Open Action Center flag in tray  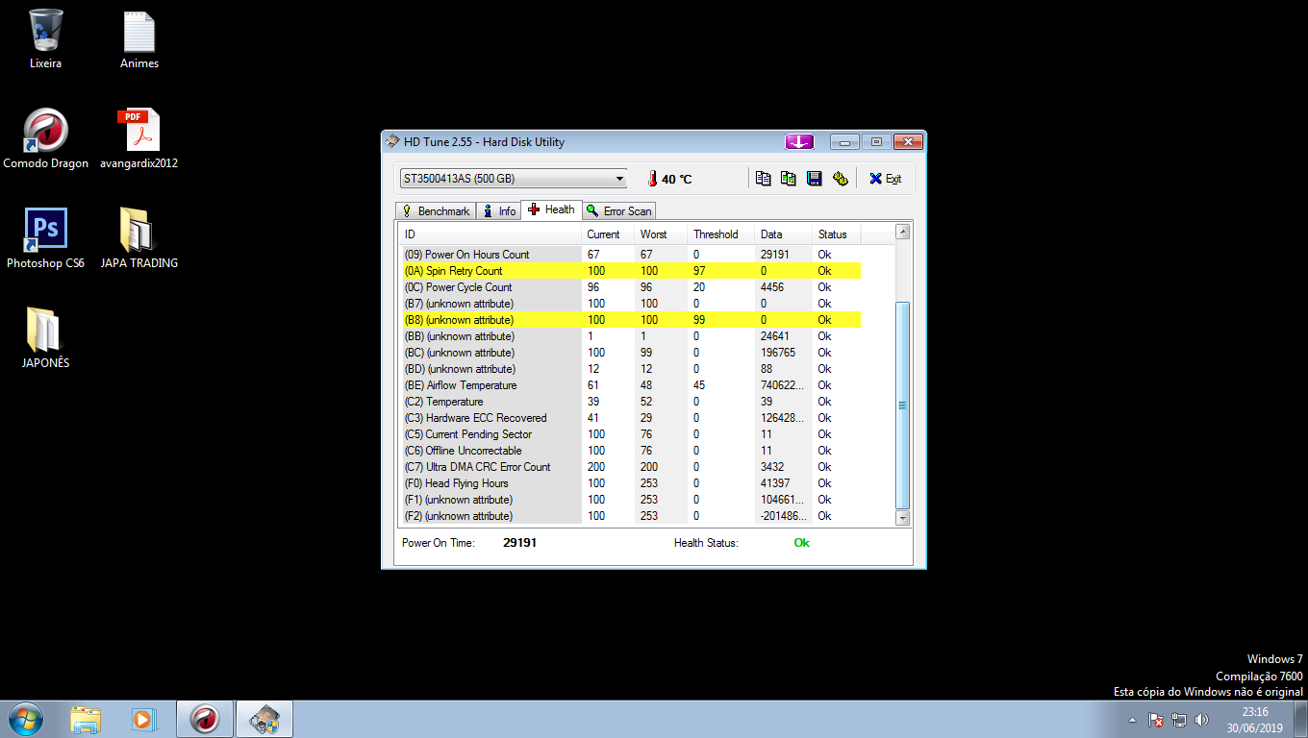point(1157,720)
